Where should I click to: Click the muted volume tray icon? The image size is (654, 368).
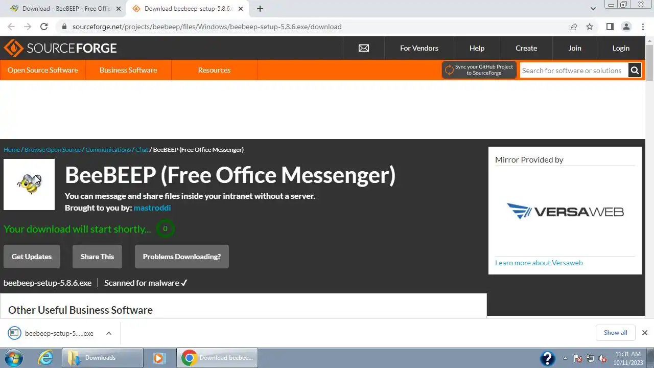pyautogui.click(x=602, y=358)
